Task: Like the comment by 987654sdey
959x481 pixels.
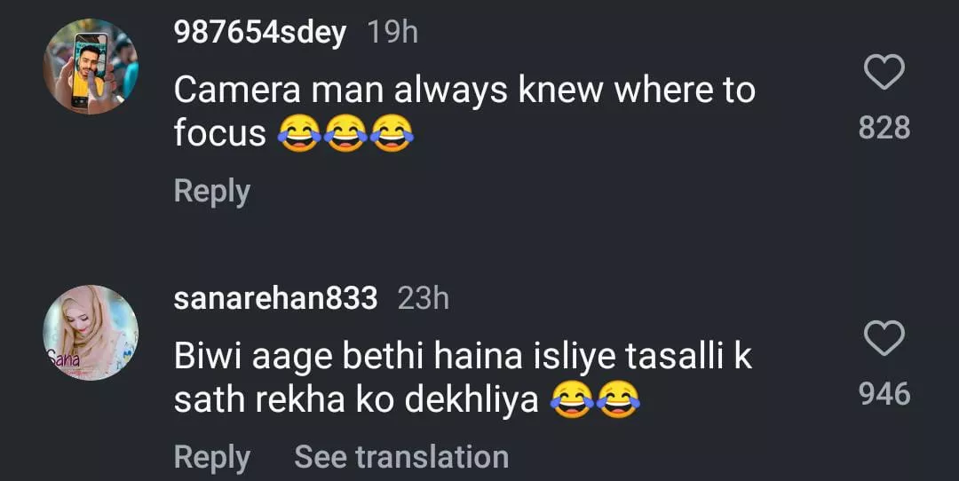Action: pyautogui.click(x=884, y=73)
